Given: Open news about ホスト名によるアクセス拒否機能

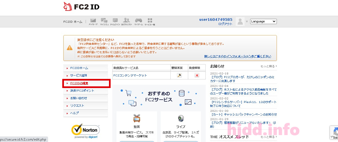Looking at the screenshot, I should click(x=243, y=91).
